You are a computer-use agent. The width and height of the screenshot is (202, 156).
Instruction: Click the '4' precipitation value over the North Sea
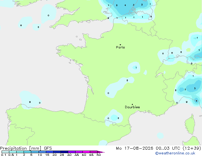(125, 5)
